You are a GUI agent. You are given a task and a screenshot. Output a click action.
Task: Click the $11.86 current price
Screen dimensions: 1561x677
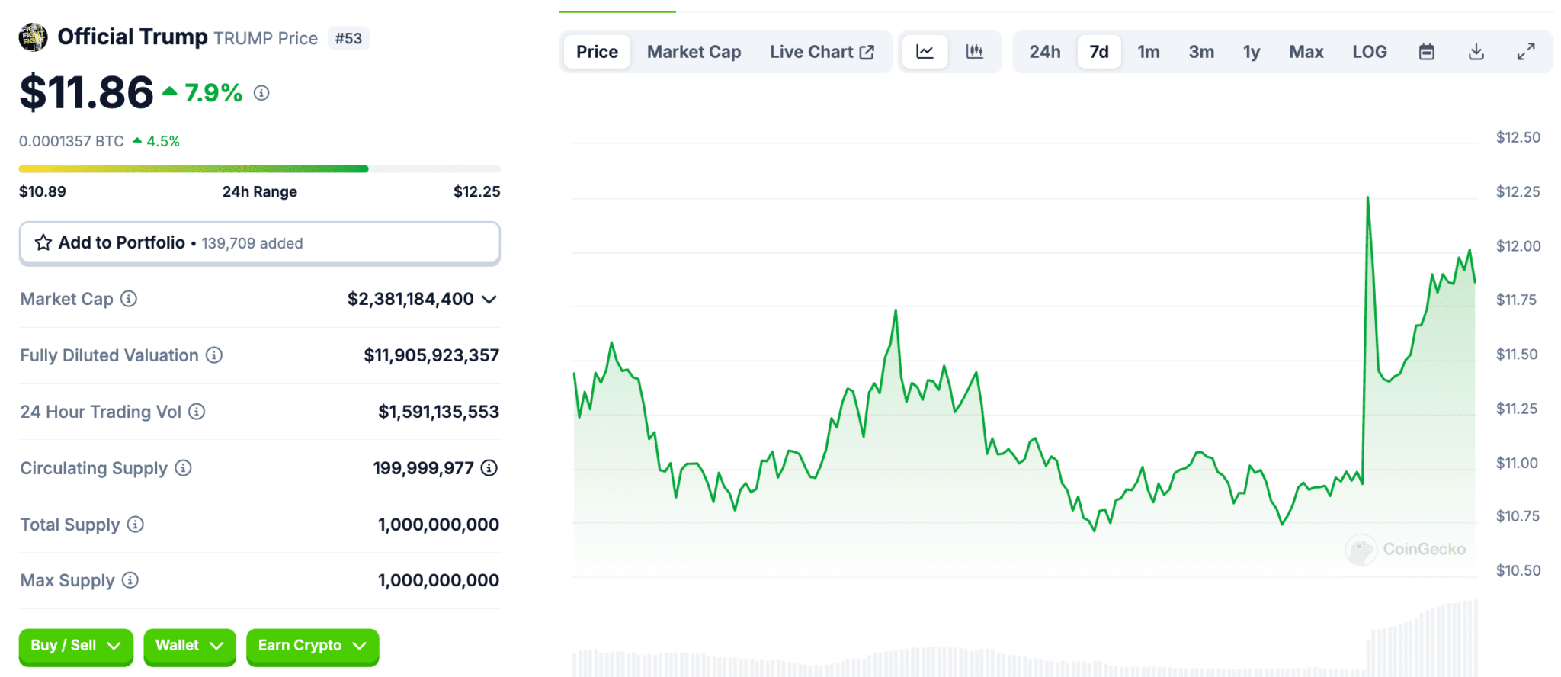[86, 92]
